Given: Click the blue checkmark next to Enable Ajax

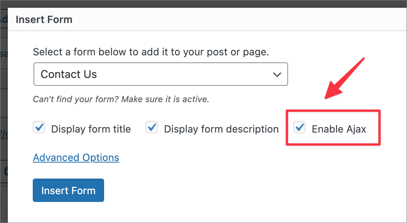Looking at the screenshot, I should [x=299, y=127].
